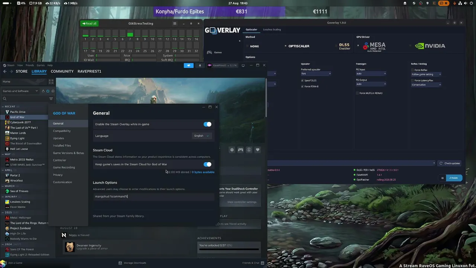Add God of War to favorites heart icon

258,150
